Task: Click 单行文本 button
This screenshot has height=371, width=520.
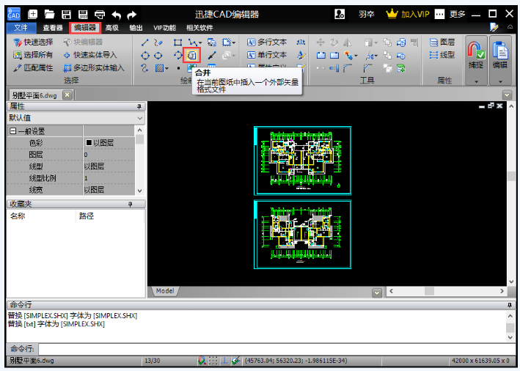Action: (267, 55)
